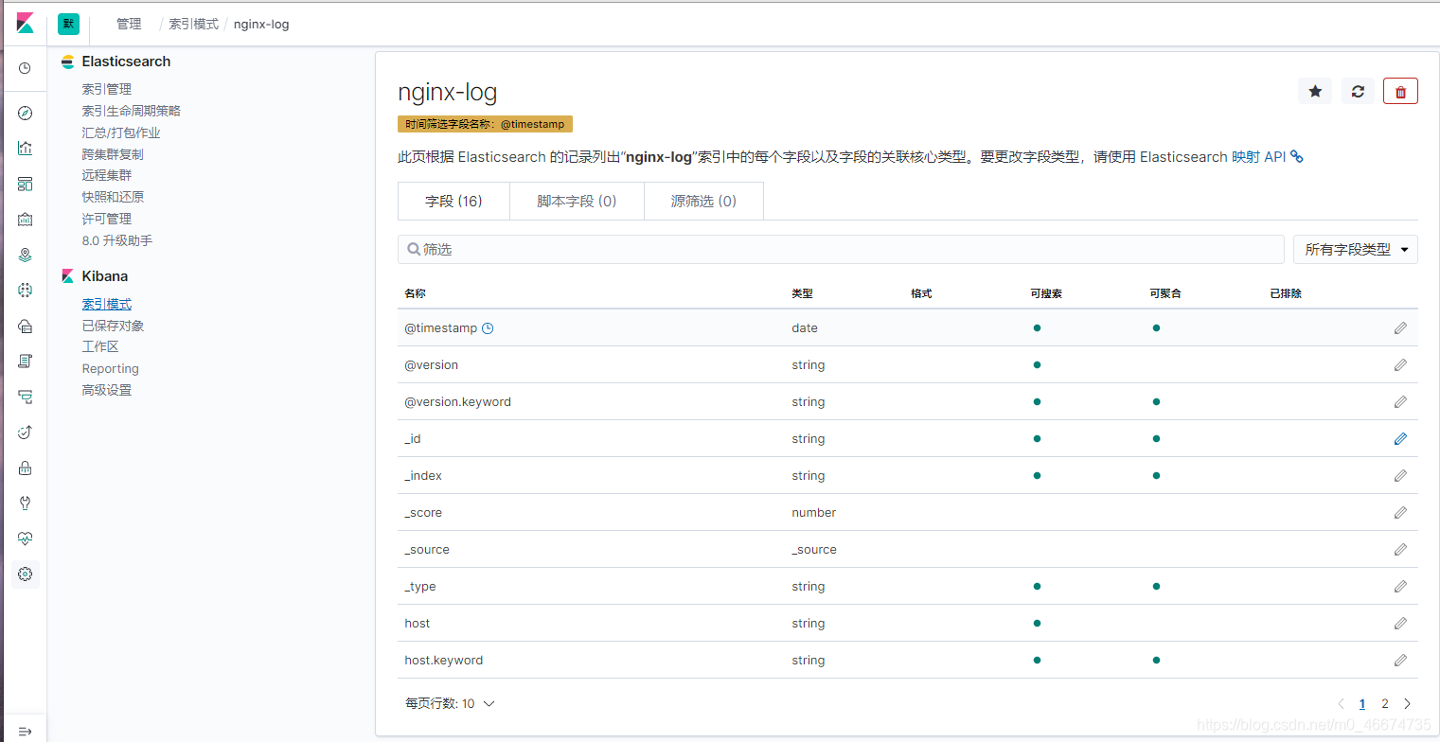Switch to 字段 (16) tab

[453, 201]
